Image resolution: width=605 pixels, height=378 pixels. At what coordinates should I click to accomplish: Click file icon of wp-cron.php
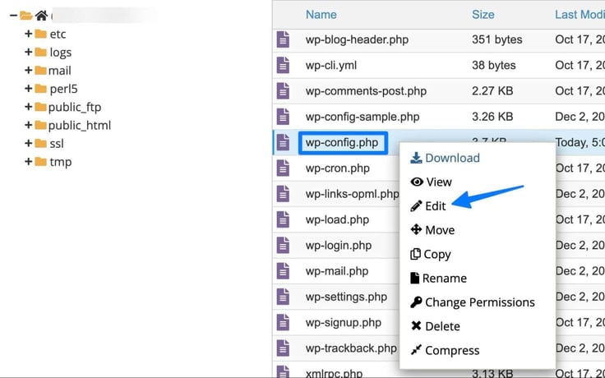tap(283, 168)
